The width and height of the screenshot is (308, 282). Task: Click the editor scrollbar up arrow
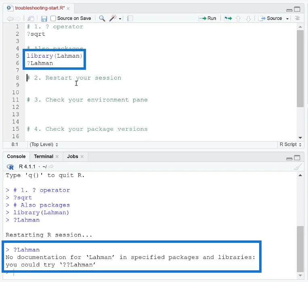(300, 27)
